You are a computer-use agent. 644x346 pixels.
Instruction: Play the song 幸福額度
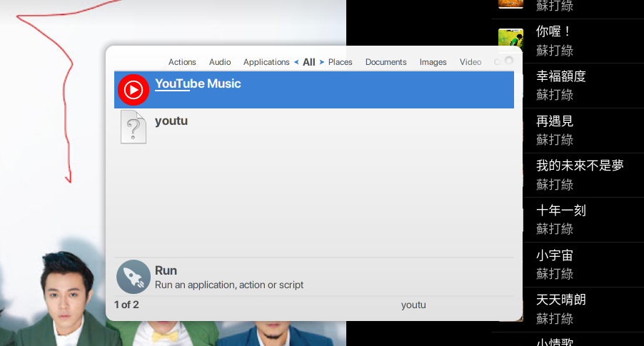(560, 76)
